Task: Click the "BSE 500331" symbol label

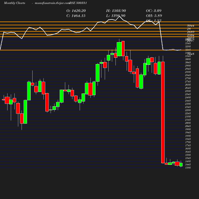Action: click(78, 3)
